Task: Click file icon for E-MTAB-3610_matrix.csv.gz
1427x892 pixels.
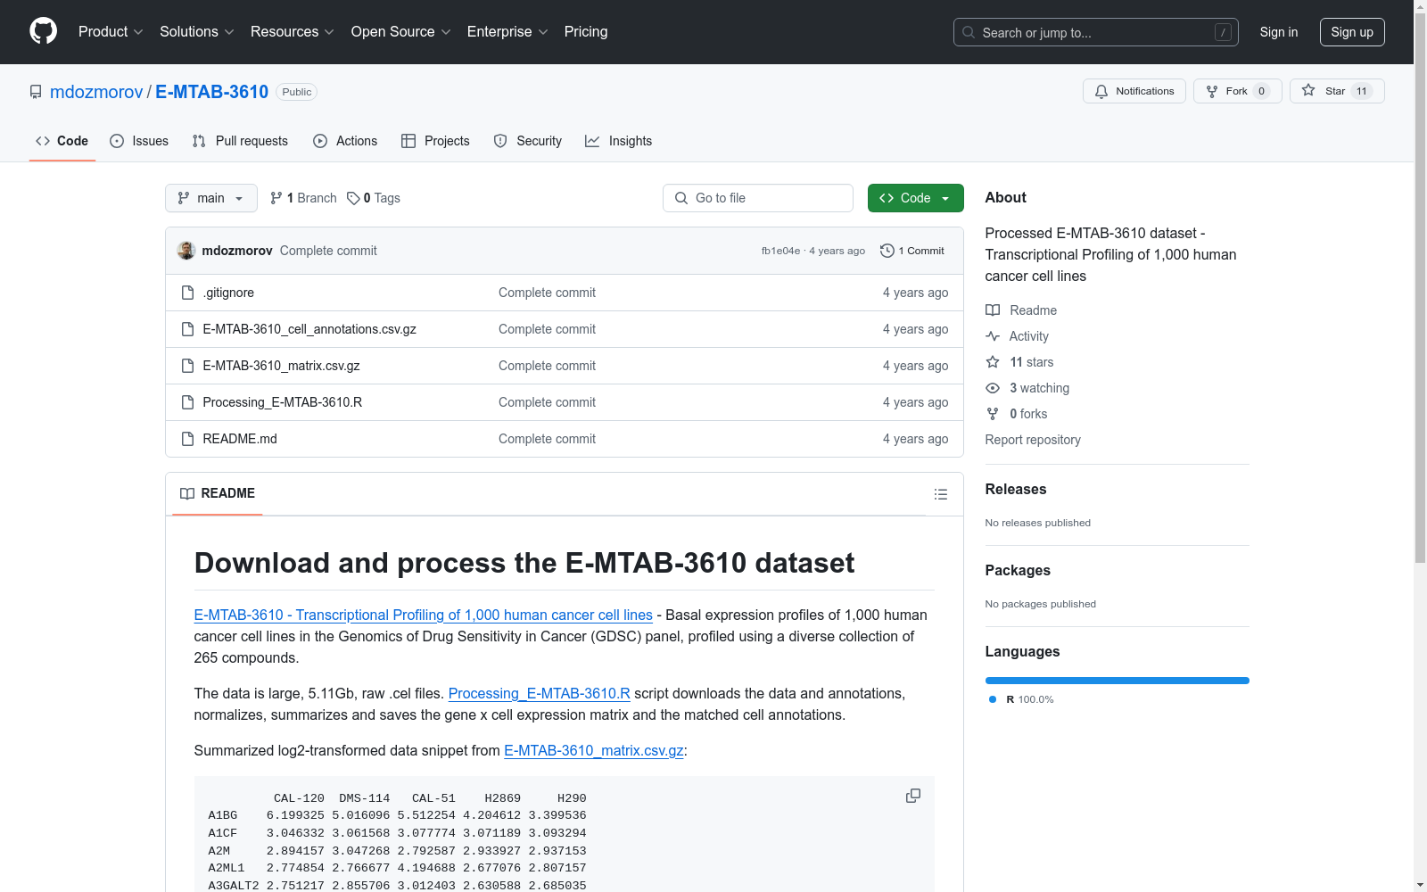Action: (x=187, y=366)
